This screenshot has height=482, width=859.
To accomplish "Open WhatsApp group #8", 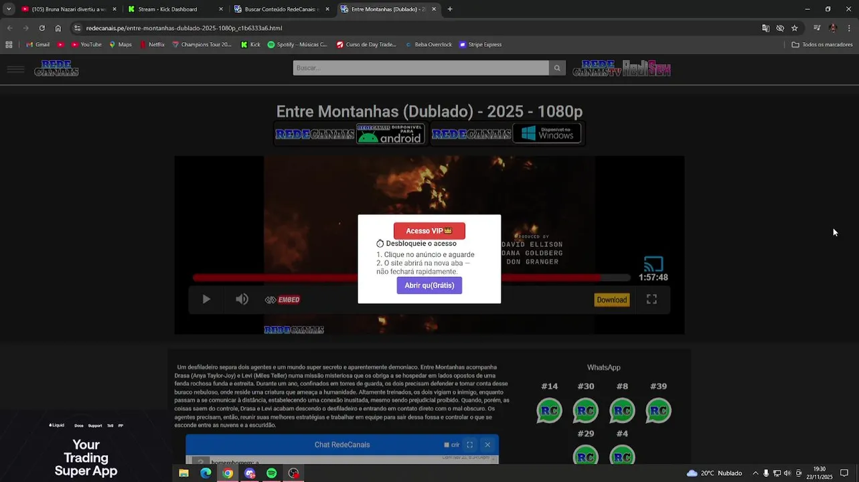I will click(x=622, y=410).
